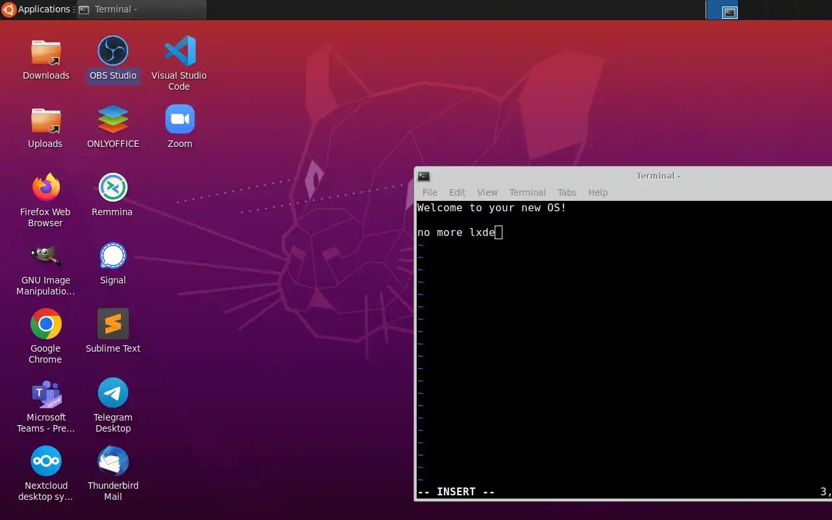Open the Downloads folder icon

point(46,52)
